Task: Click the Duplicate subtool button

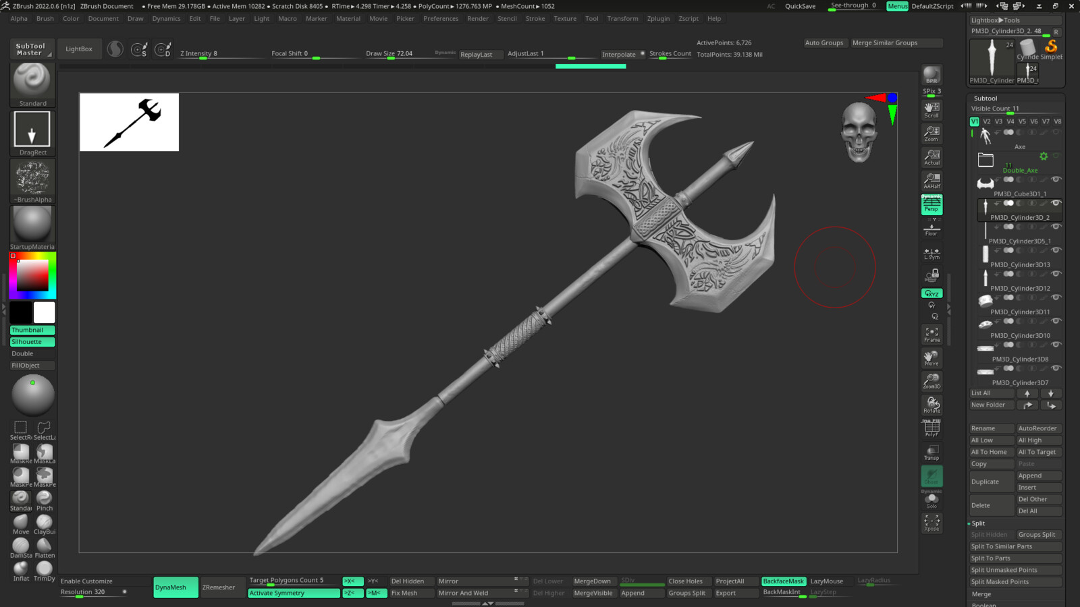Action: pos(992,482)
